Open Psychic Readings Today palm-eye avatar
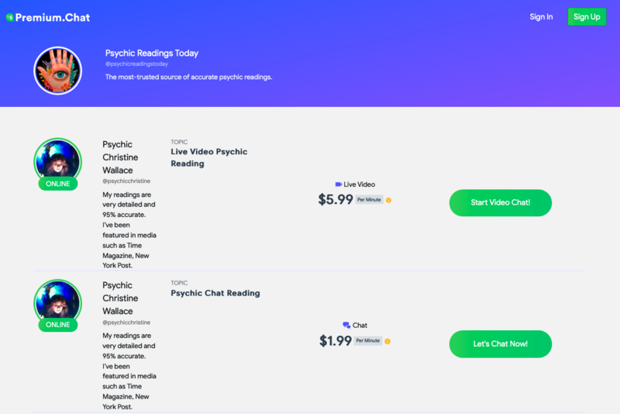Viewport: 620px width, 414px height. pyautogui.click(x=57, y=71)
